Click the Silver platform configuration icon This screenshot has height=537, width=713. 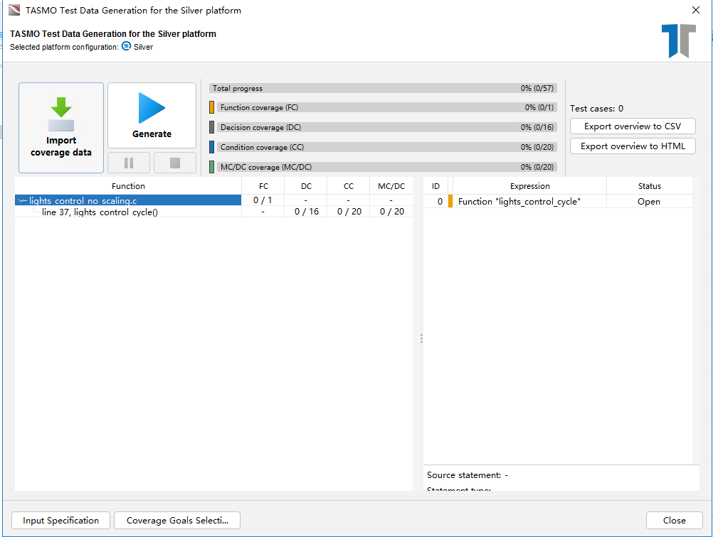(127, 46)
